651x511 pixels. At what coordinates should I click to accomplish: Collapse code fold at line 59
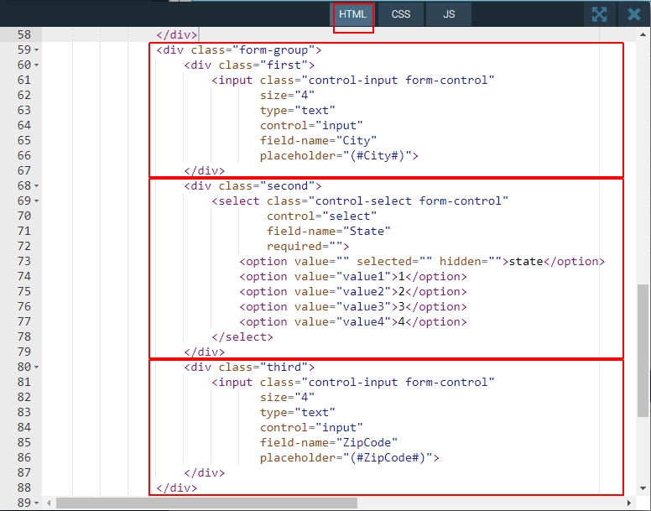37,50
